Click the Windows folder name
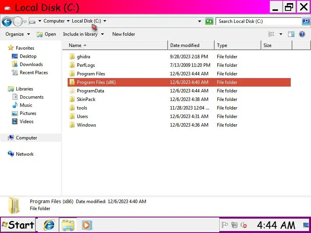The width and height of the screenshot is (311, 233). (86, 125)
